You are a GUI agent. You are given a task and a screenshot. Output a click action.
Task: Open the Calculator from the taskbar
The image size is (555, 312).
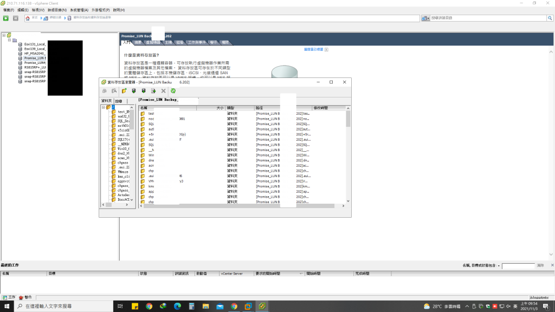191,307
